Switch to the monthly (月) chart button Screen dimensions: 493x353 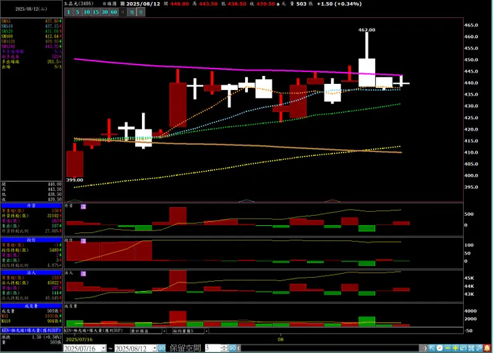(141, 12)
